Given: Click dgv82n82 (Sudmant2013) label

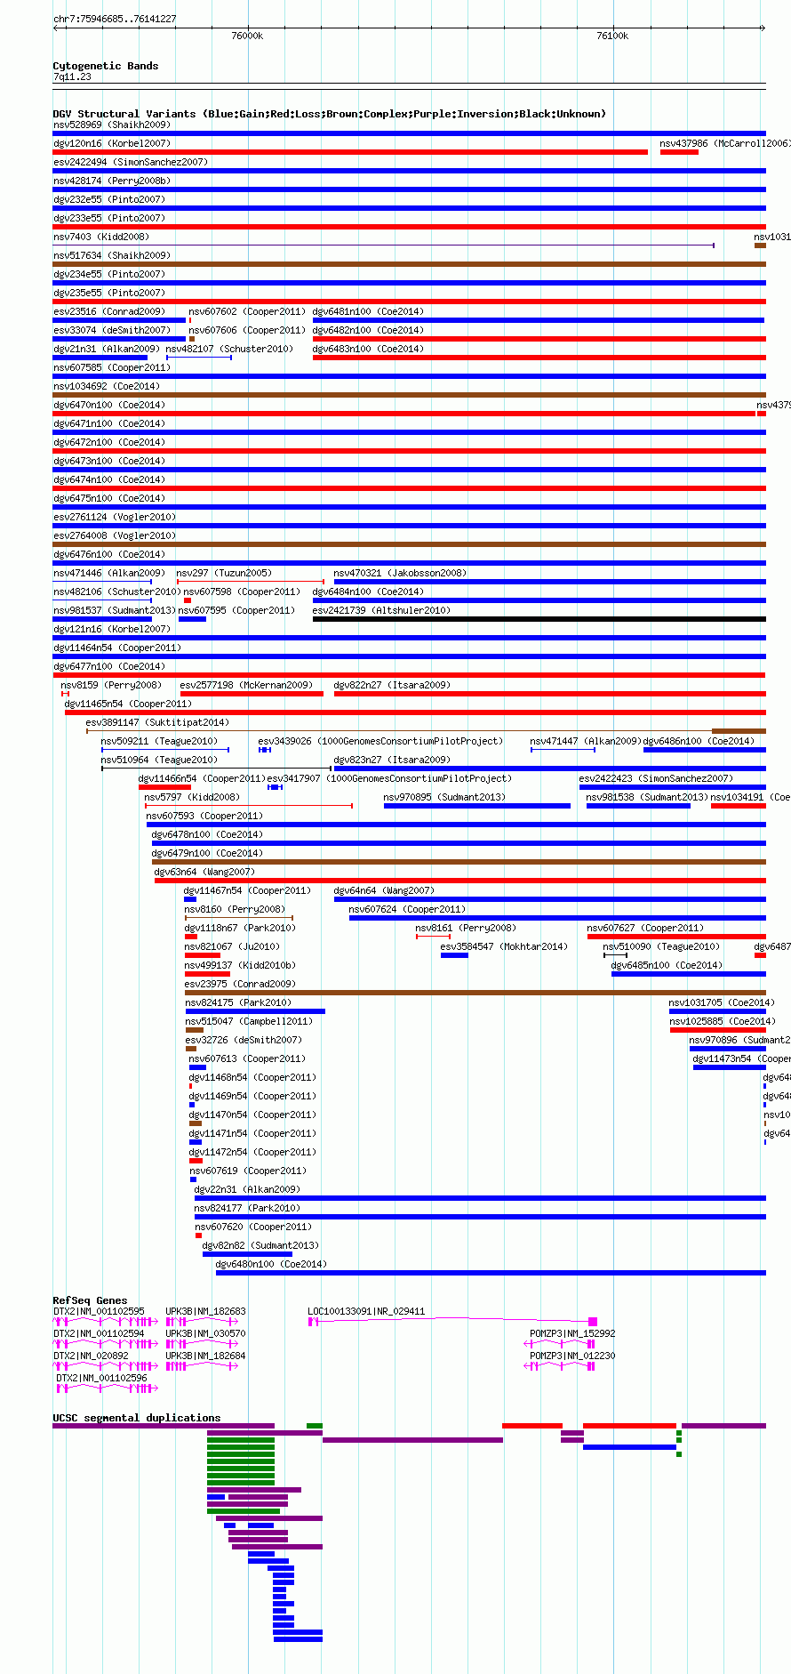Looking at the screenshot, I should (260, 1245).
